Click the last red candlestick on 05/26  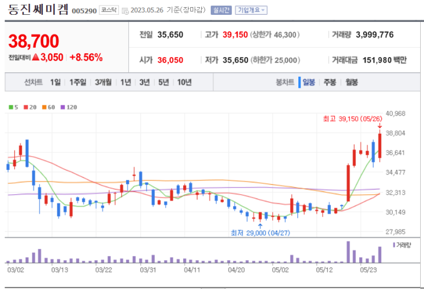point(380,146)
